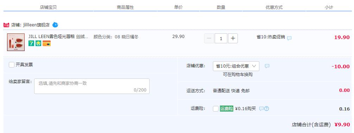
Task: Click the comment icon next to 运费险 price
Action: 261,109
